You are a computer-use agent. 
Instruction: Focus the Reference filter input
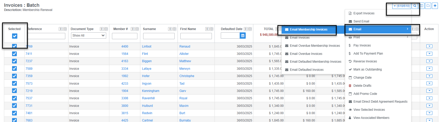(46, 36)
